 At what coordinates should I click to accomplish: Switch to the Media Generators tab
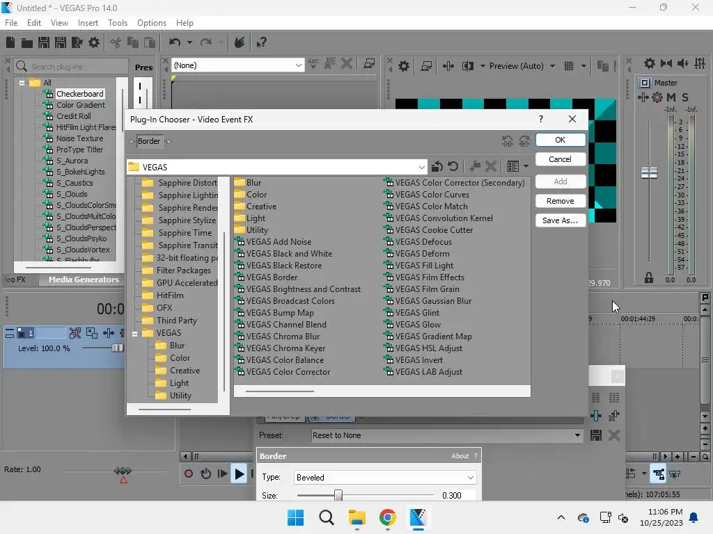click(84, 280)
